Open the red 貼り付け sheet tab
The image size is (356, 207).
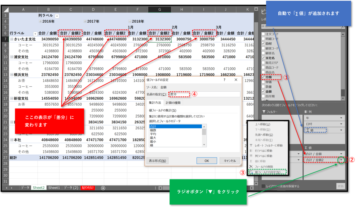(x=88, y=188)
